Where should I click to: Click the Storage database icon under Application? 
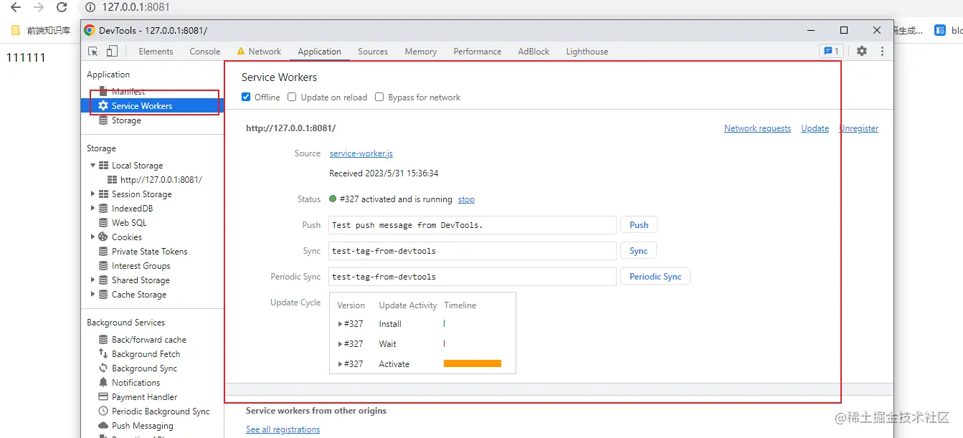click(103, 120)
